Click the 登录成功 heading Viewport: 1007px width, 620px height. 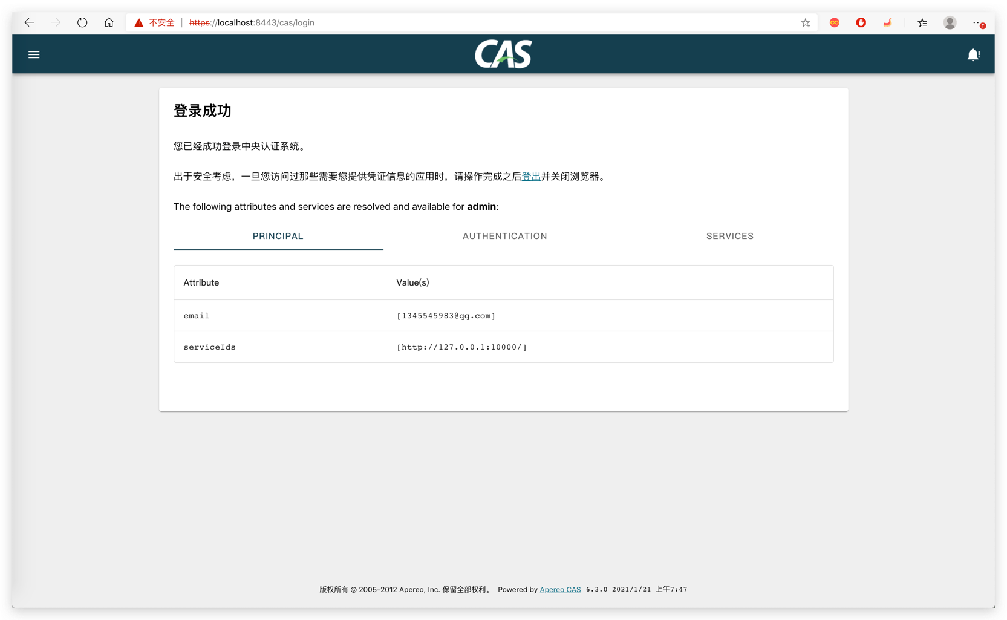point(203,111)
